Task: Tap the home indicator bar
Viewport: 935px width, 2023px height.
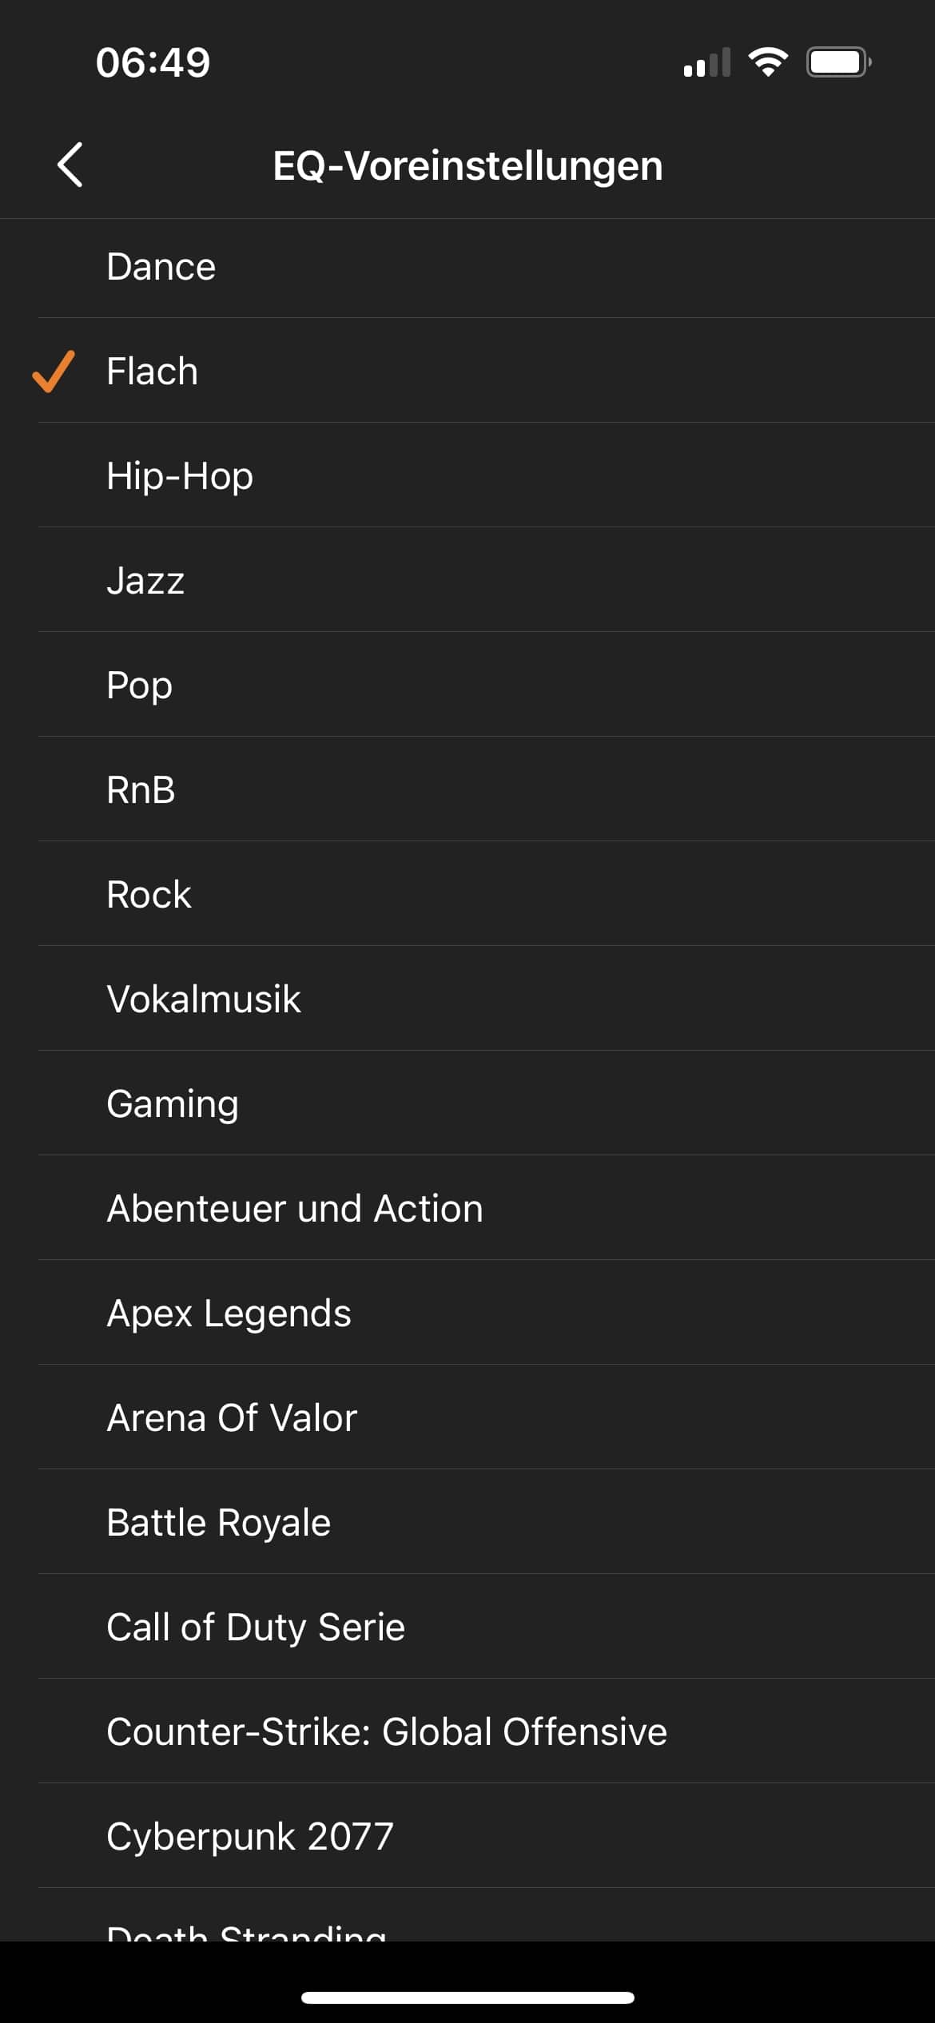Action: tap(467, 1997)
